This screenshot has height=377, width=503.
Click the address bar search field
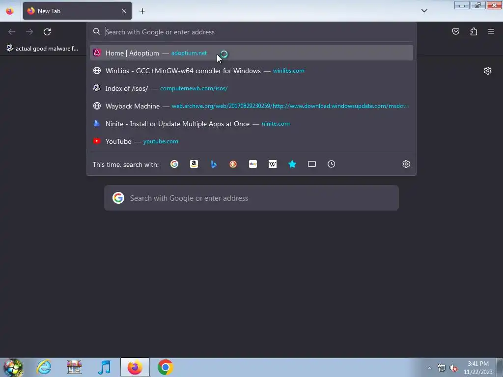point(251,32)
